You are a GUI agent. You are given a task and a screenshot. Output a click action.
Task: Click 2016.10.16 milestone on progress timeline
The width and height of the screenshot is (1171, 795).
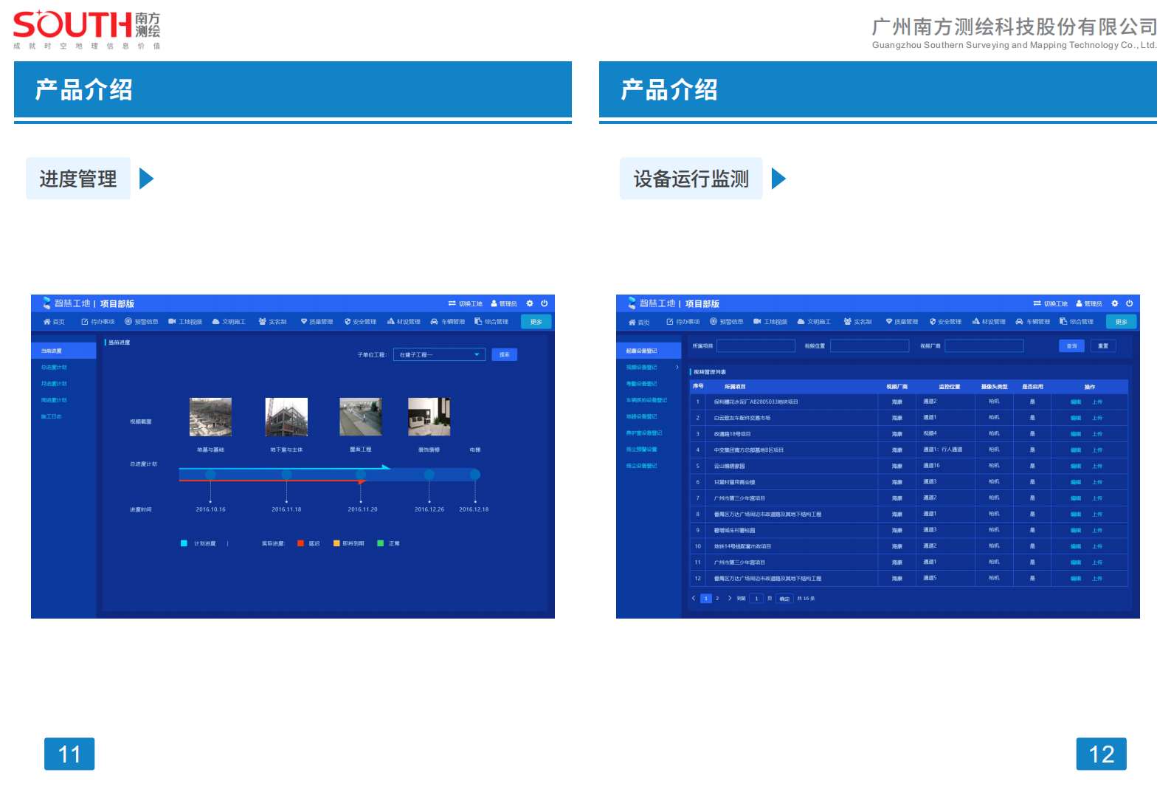(210, 475)
